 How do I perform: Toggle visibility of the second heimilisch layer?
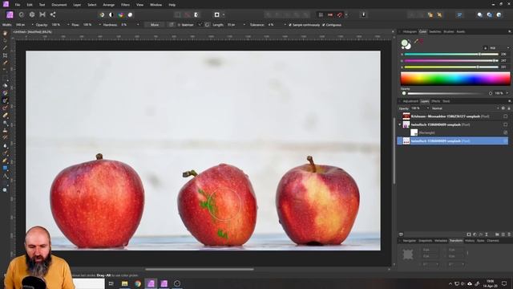click(506, 124)
